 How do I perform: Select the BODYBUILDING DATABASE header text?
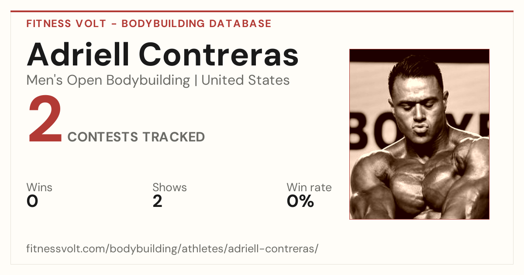196,24
